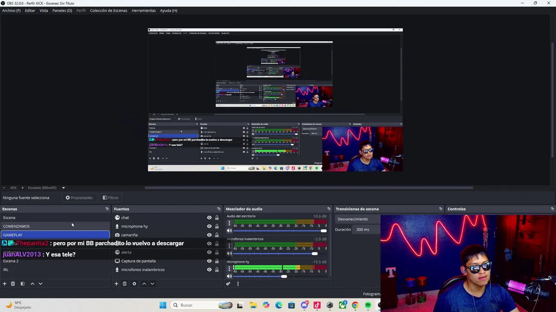Click the preview horizontal scrollbar
The image size is (556, 312).
click(x=308, y=188)
